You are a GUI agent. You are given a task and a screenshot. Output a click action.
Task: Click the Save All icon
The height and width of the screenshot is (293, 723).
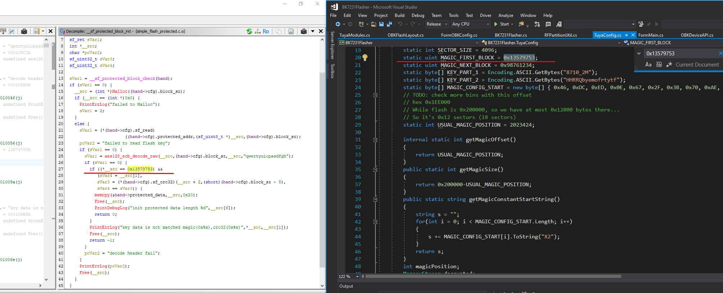point(389,24)
